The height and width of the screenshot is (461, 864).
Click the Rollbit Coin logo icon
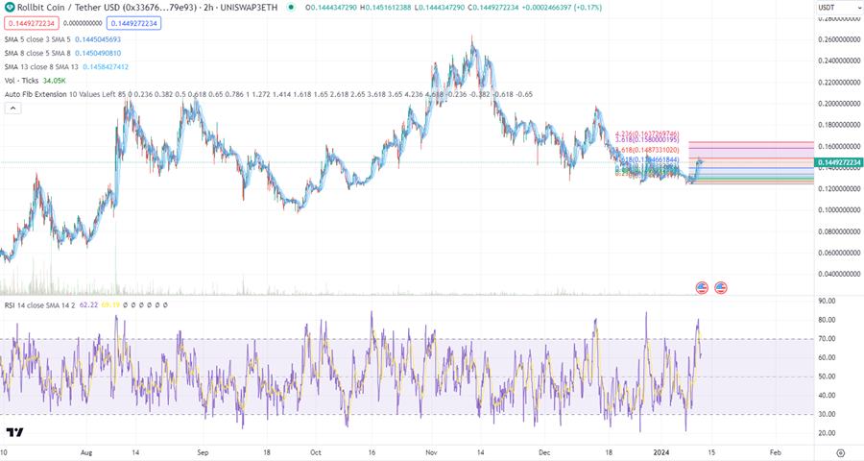click(x=10, y=8)
